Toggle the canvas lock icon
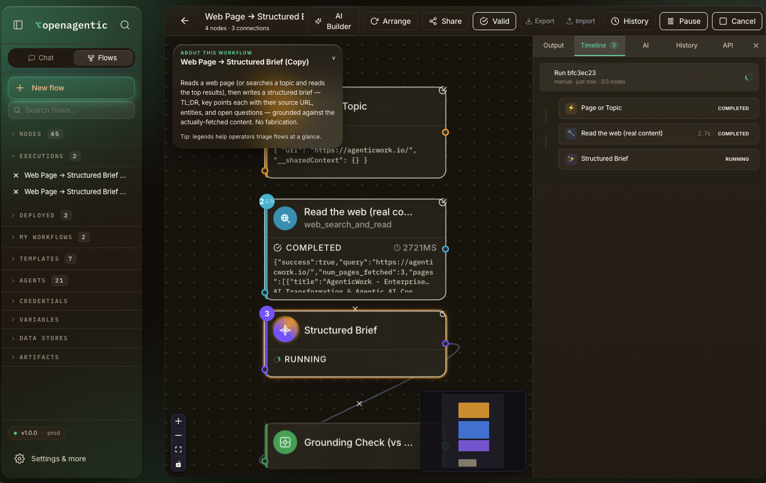 click(x=178, y=464)
